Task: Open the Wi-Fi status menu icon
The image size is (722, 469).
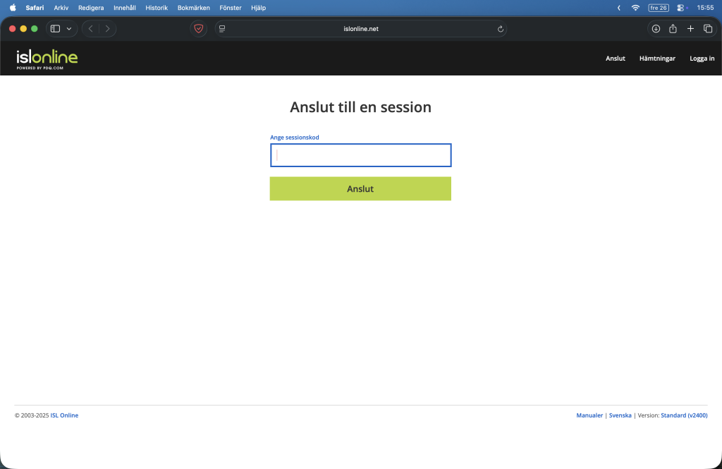Action: (x=635, y=8)
